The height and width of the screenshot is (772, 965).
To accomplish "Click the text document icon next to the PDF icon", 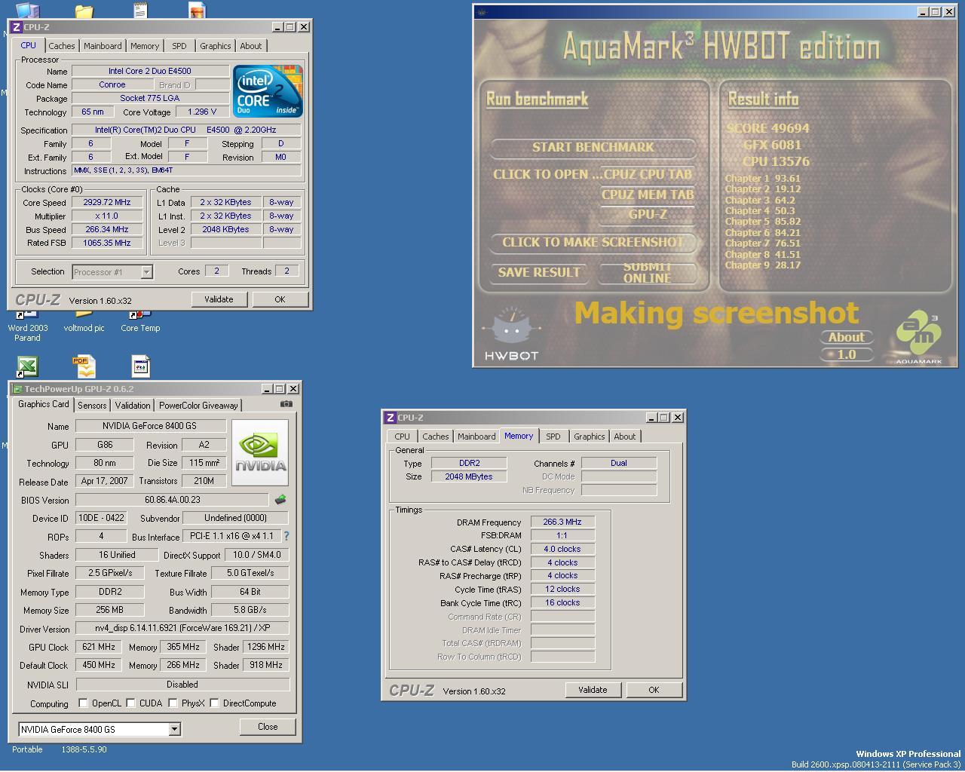I will click(141, 366).
